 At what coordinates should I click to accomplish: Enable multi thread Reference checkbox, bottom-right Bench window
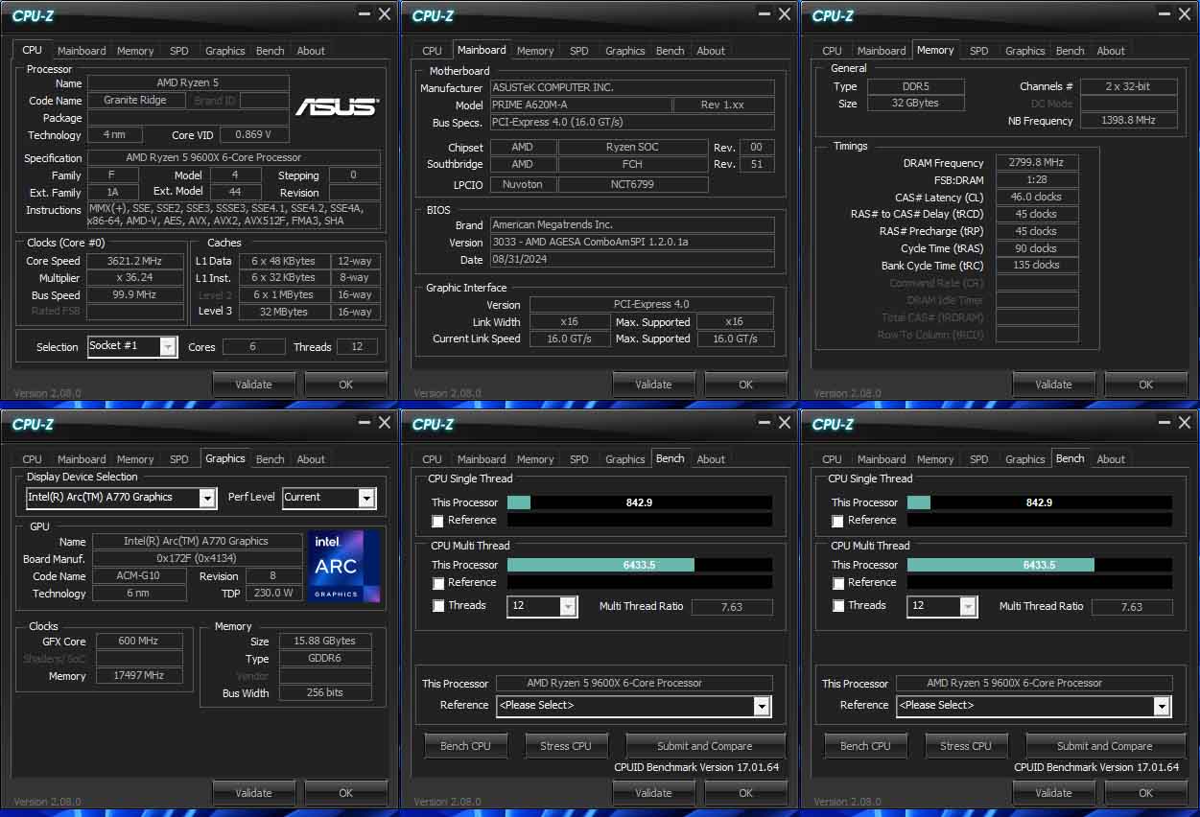837,583
